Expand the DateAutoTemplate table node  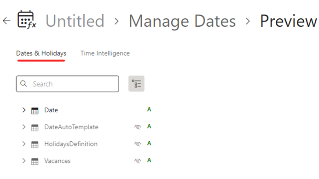pyautogui.click(x=24, y=127)
